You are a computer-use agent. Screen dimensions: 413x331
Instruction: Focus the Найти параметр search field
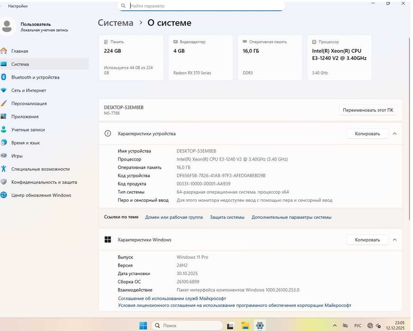coord(201,6)
